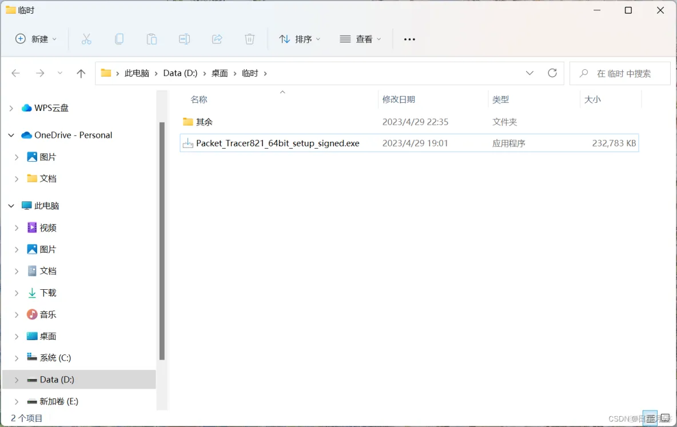Click the Share icon in toolbar

[x=217, y=39]
